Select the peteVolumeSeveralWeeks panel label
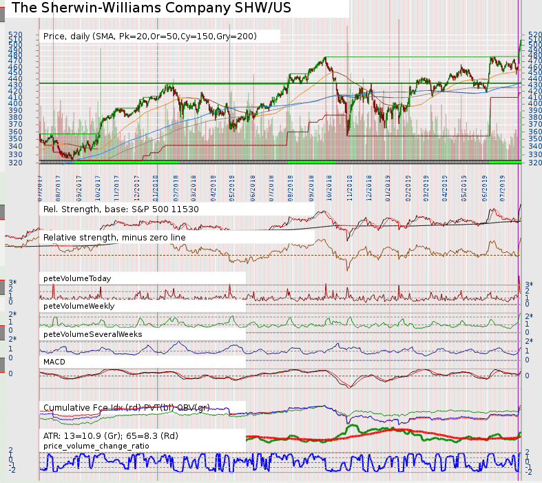 (93, 334)
